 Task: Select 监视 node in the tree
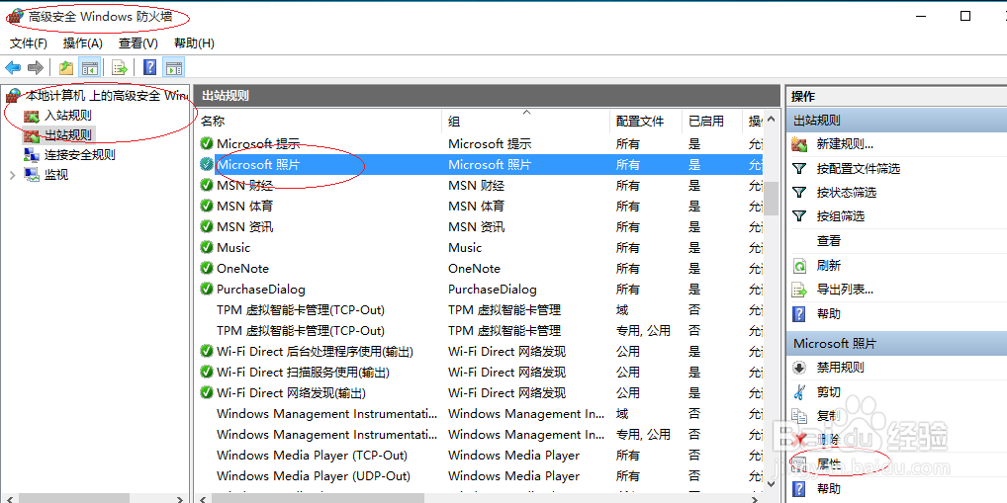tap(55, 175)
